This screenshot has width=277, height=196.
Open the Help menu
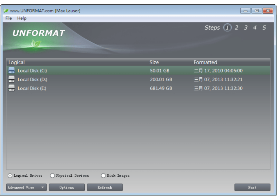[22, 18]
